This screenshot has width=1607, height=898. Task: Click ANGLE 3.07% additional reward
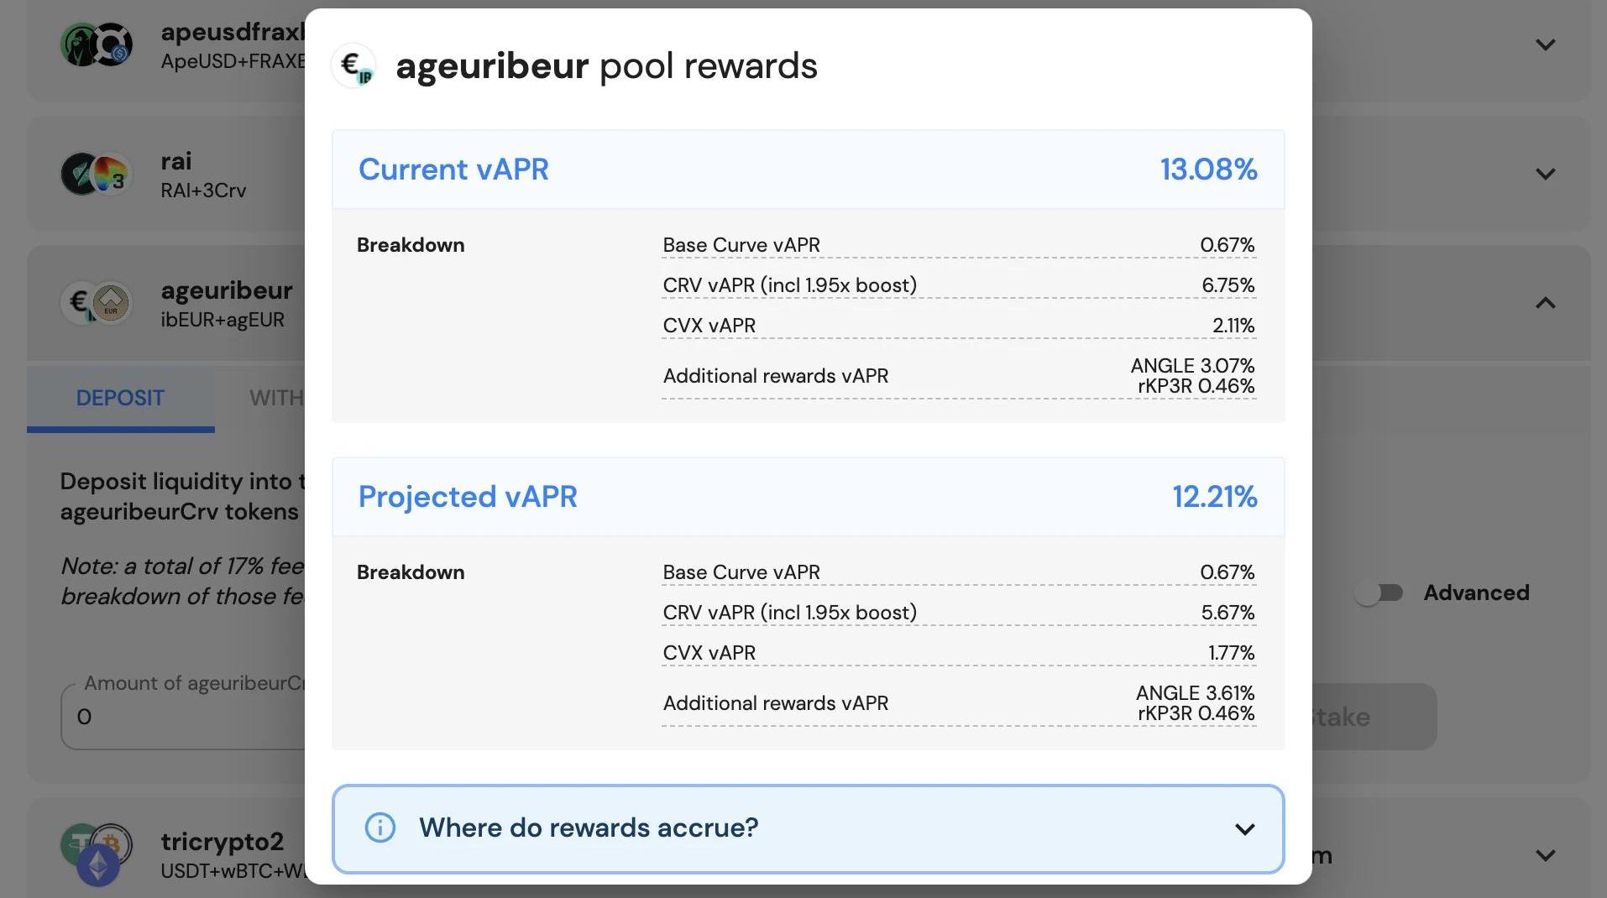pyautogui.click(x=1192, y=366)
